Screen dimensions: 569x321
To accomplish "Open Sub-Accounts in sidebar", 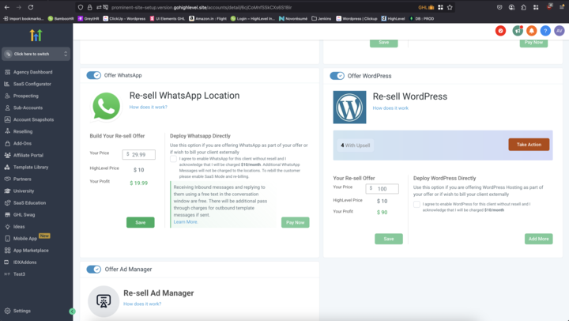I will click(28, 108).
